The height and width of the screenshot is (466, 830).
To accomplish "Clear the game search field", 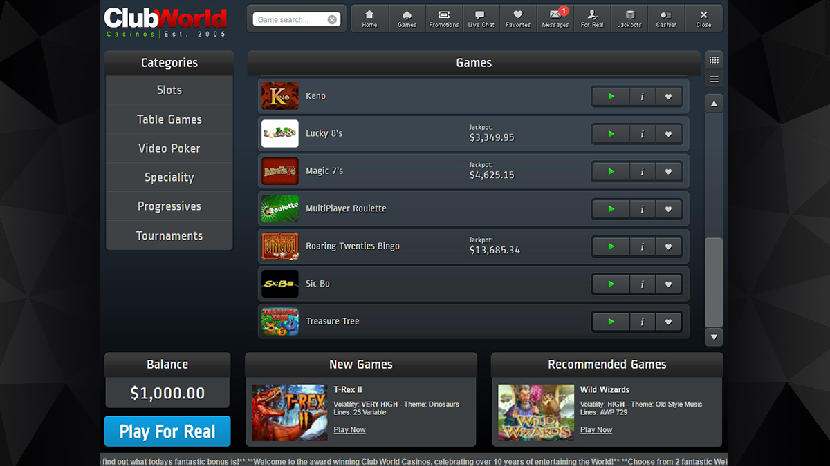I will pyautogui.click(x=332, y=20).
